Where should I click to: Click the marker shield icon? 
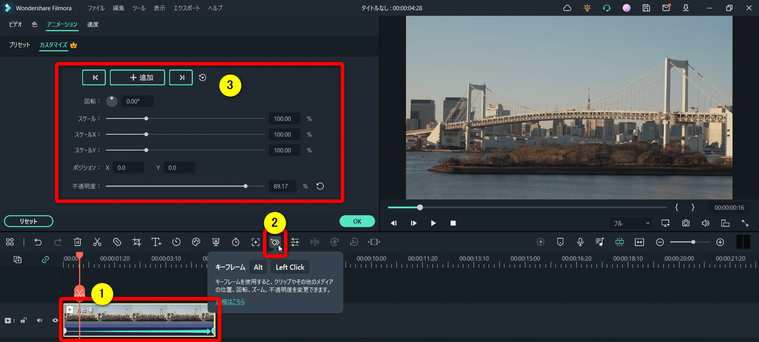[x=560, y=242]
